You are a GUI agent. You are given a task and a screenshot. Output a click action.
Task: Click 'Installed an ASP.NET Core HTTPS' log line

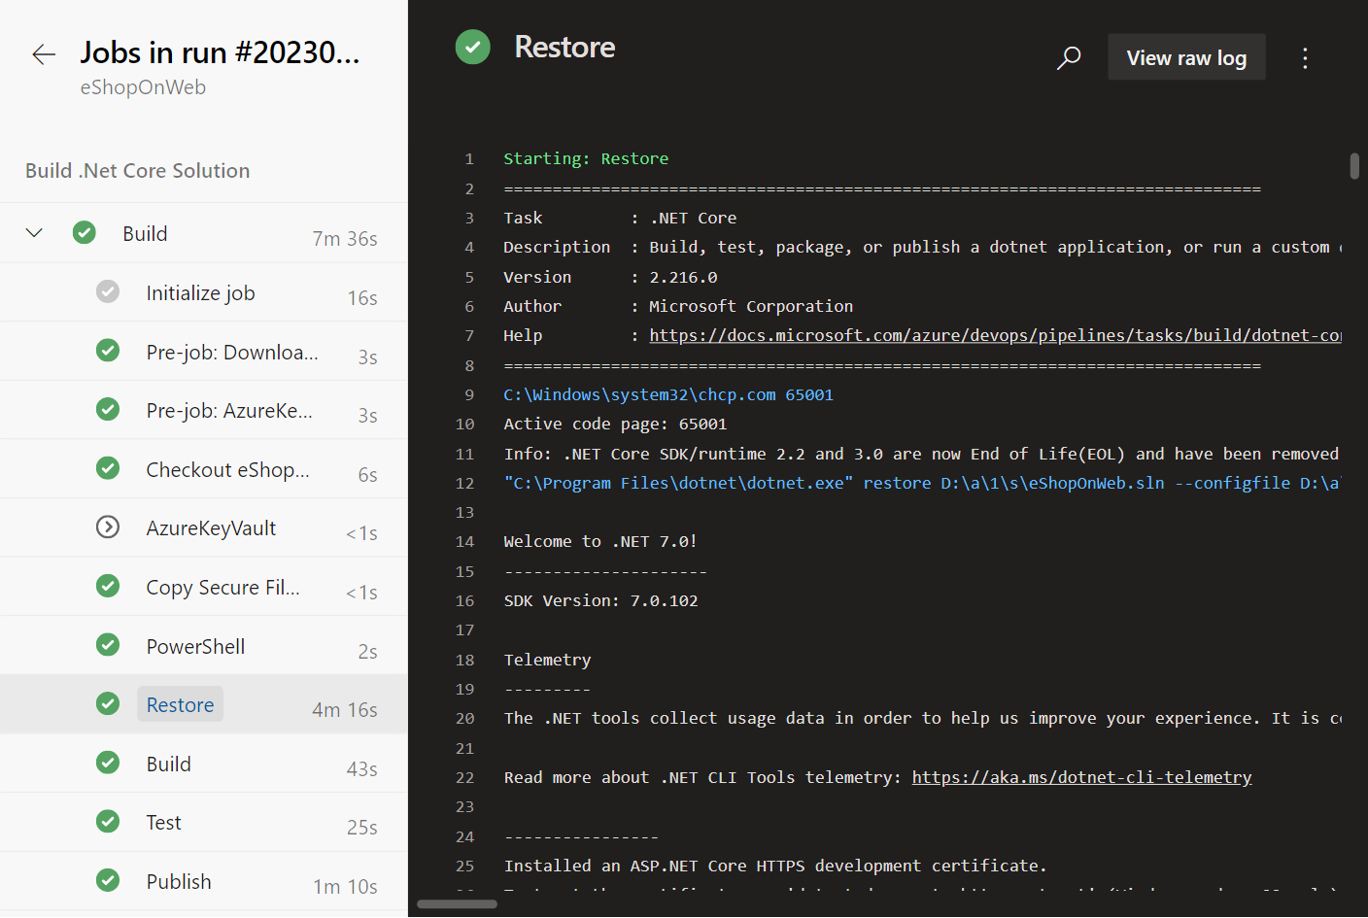(x=775, y=866)
